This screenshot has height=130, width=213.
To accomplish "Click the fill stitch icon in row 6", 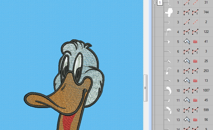I will click(x=195, y=51).
